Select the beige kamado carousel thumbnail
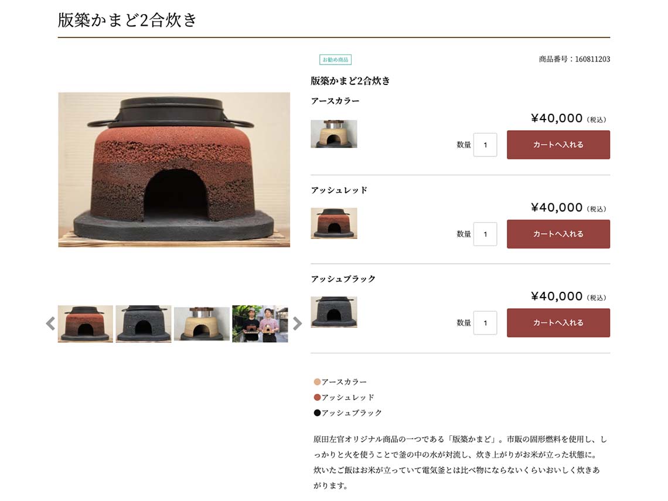Screen dimensions: 668x501 coord(202,324)
